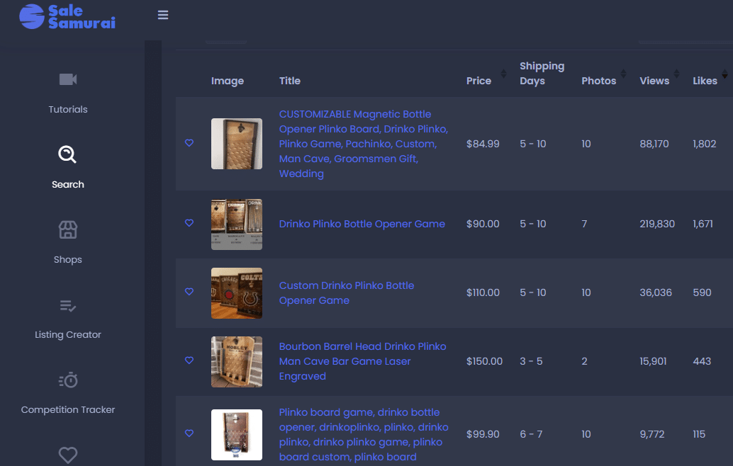Favorite the CUSTOMIZABLE Magnetic Bottle Opener listing

(189, 143)
